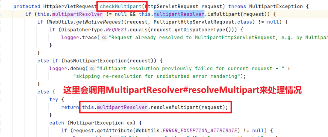Fold the catch (MultipartException ex) block in gutter

pos(1,123)
